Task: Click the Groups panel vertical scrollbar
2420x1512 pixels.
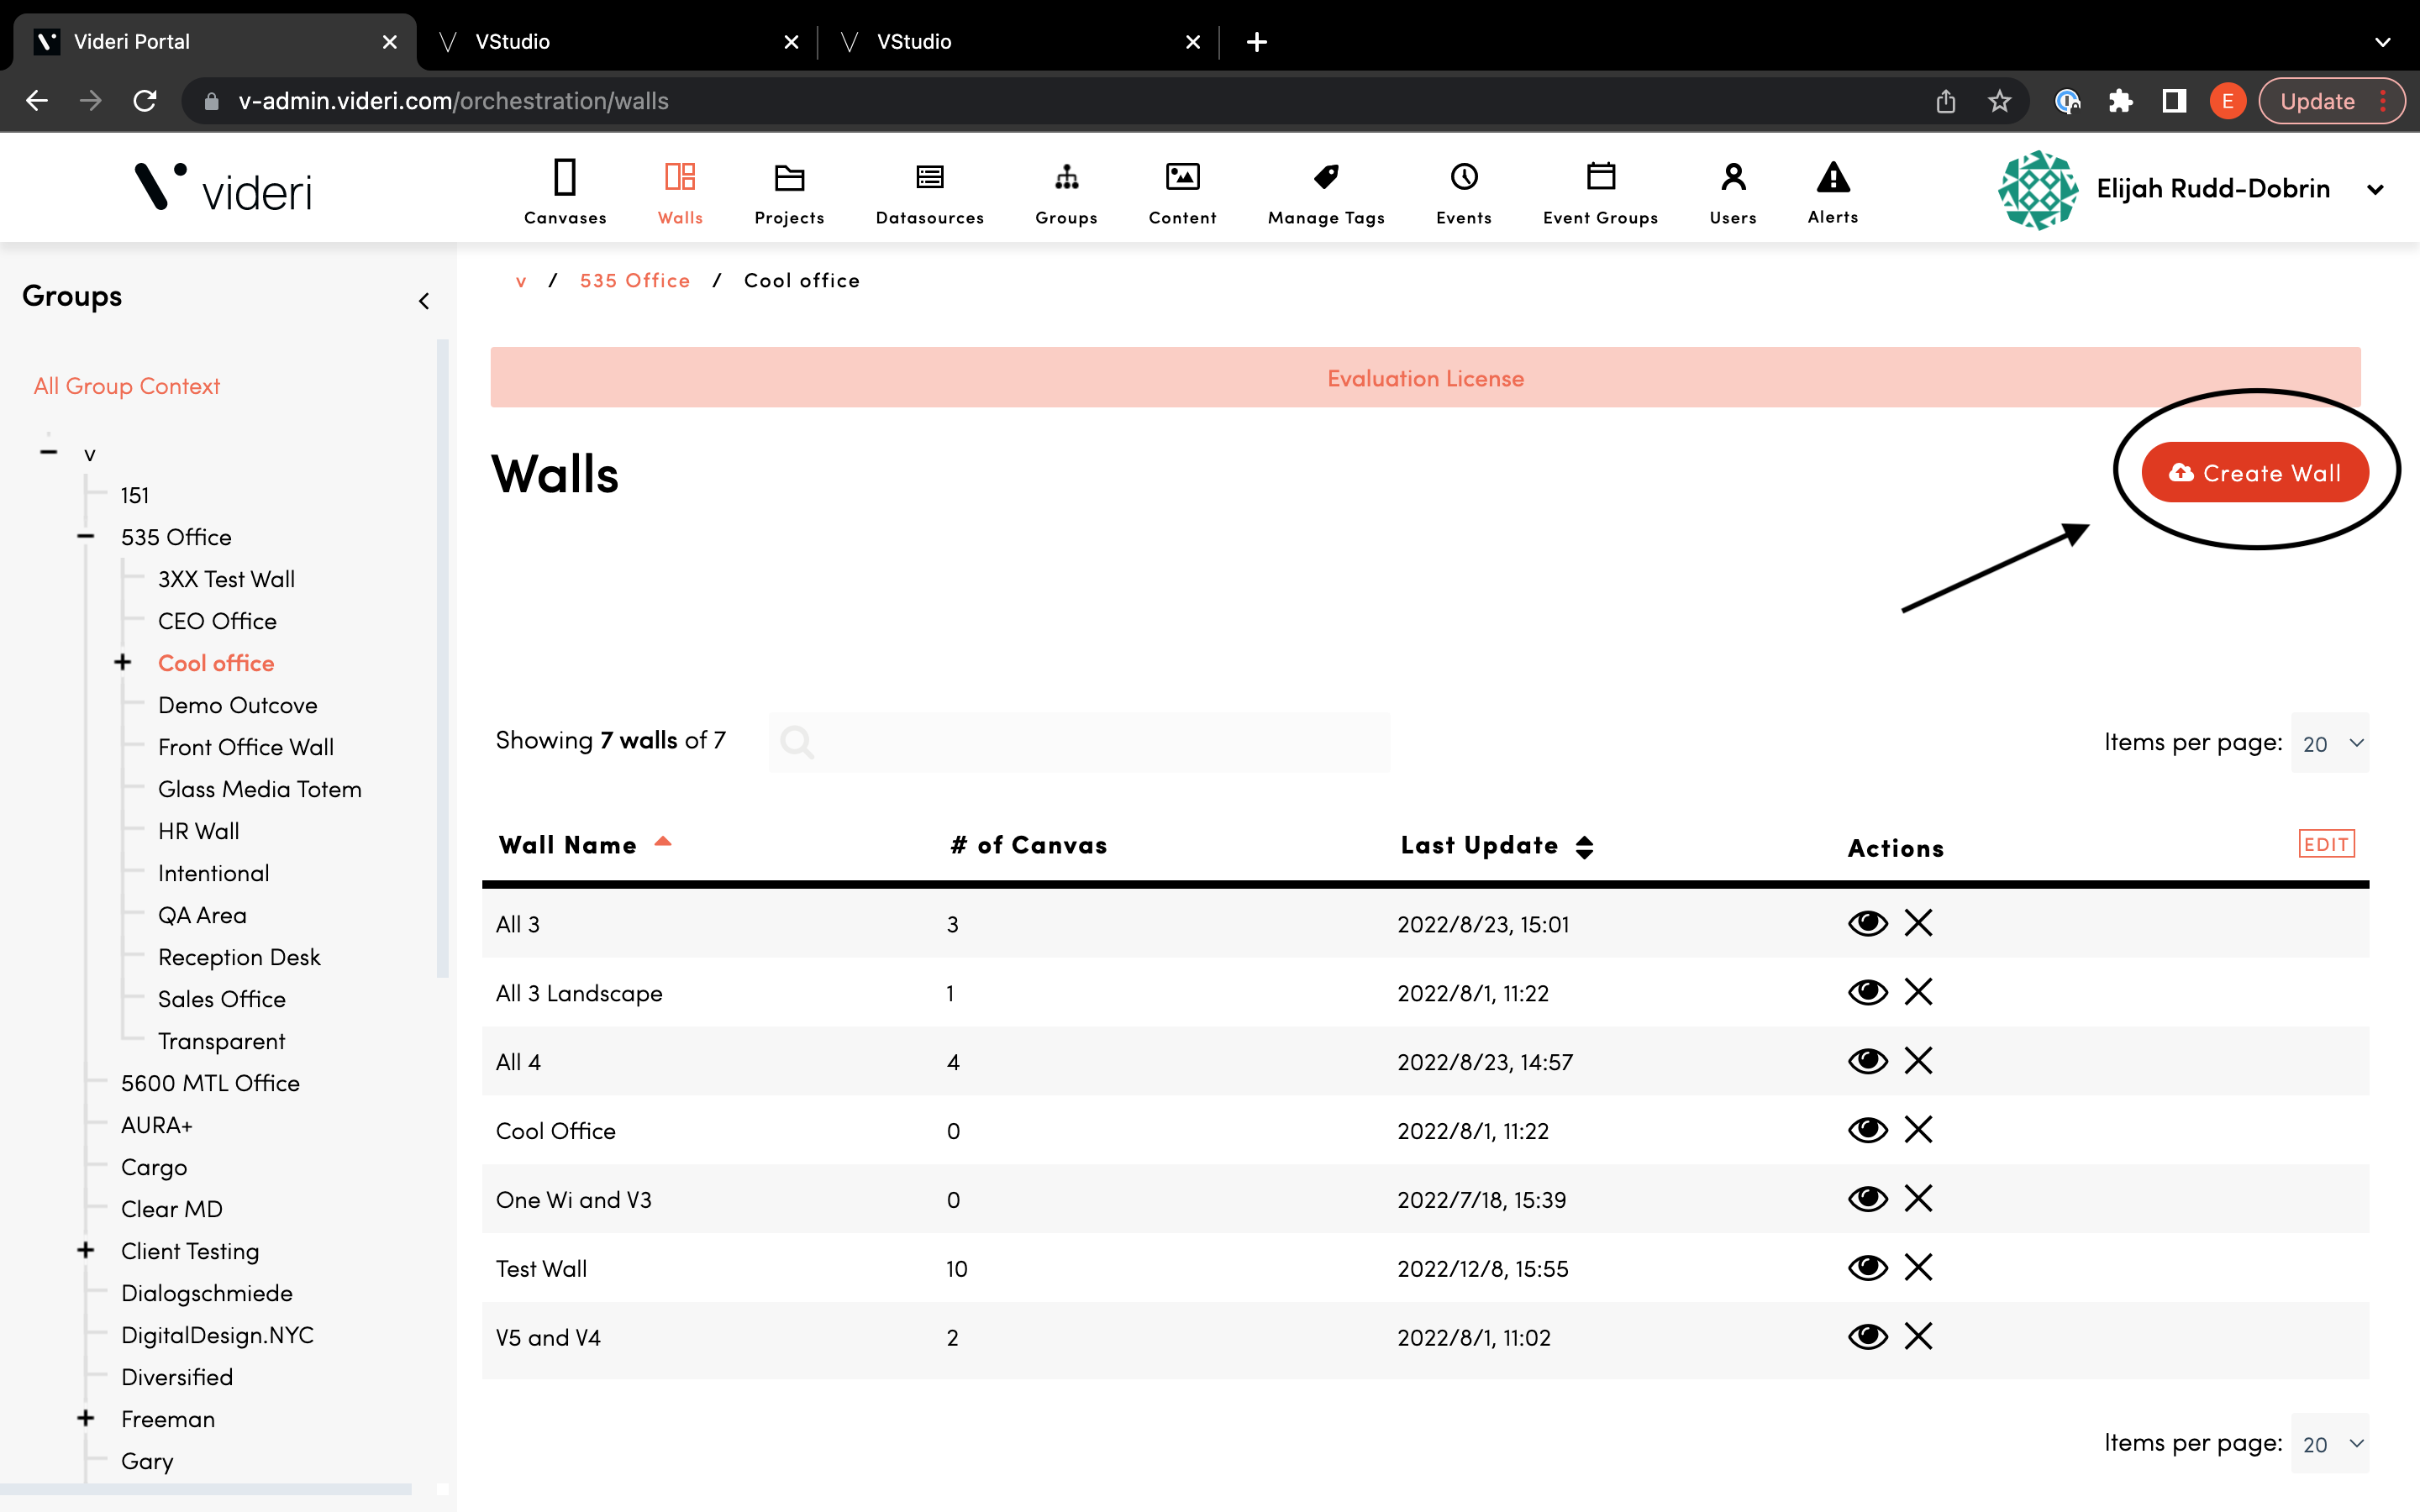Action: (443, 658)
